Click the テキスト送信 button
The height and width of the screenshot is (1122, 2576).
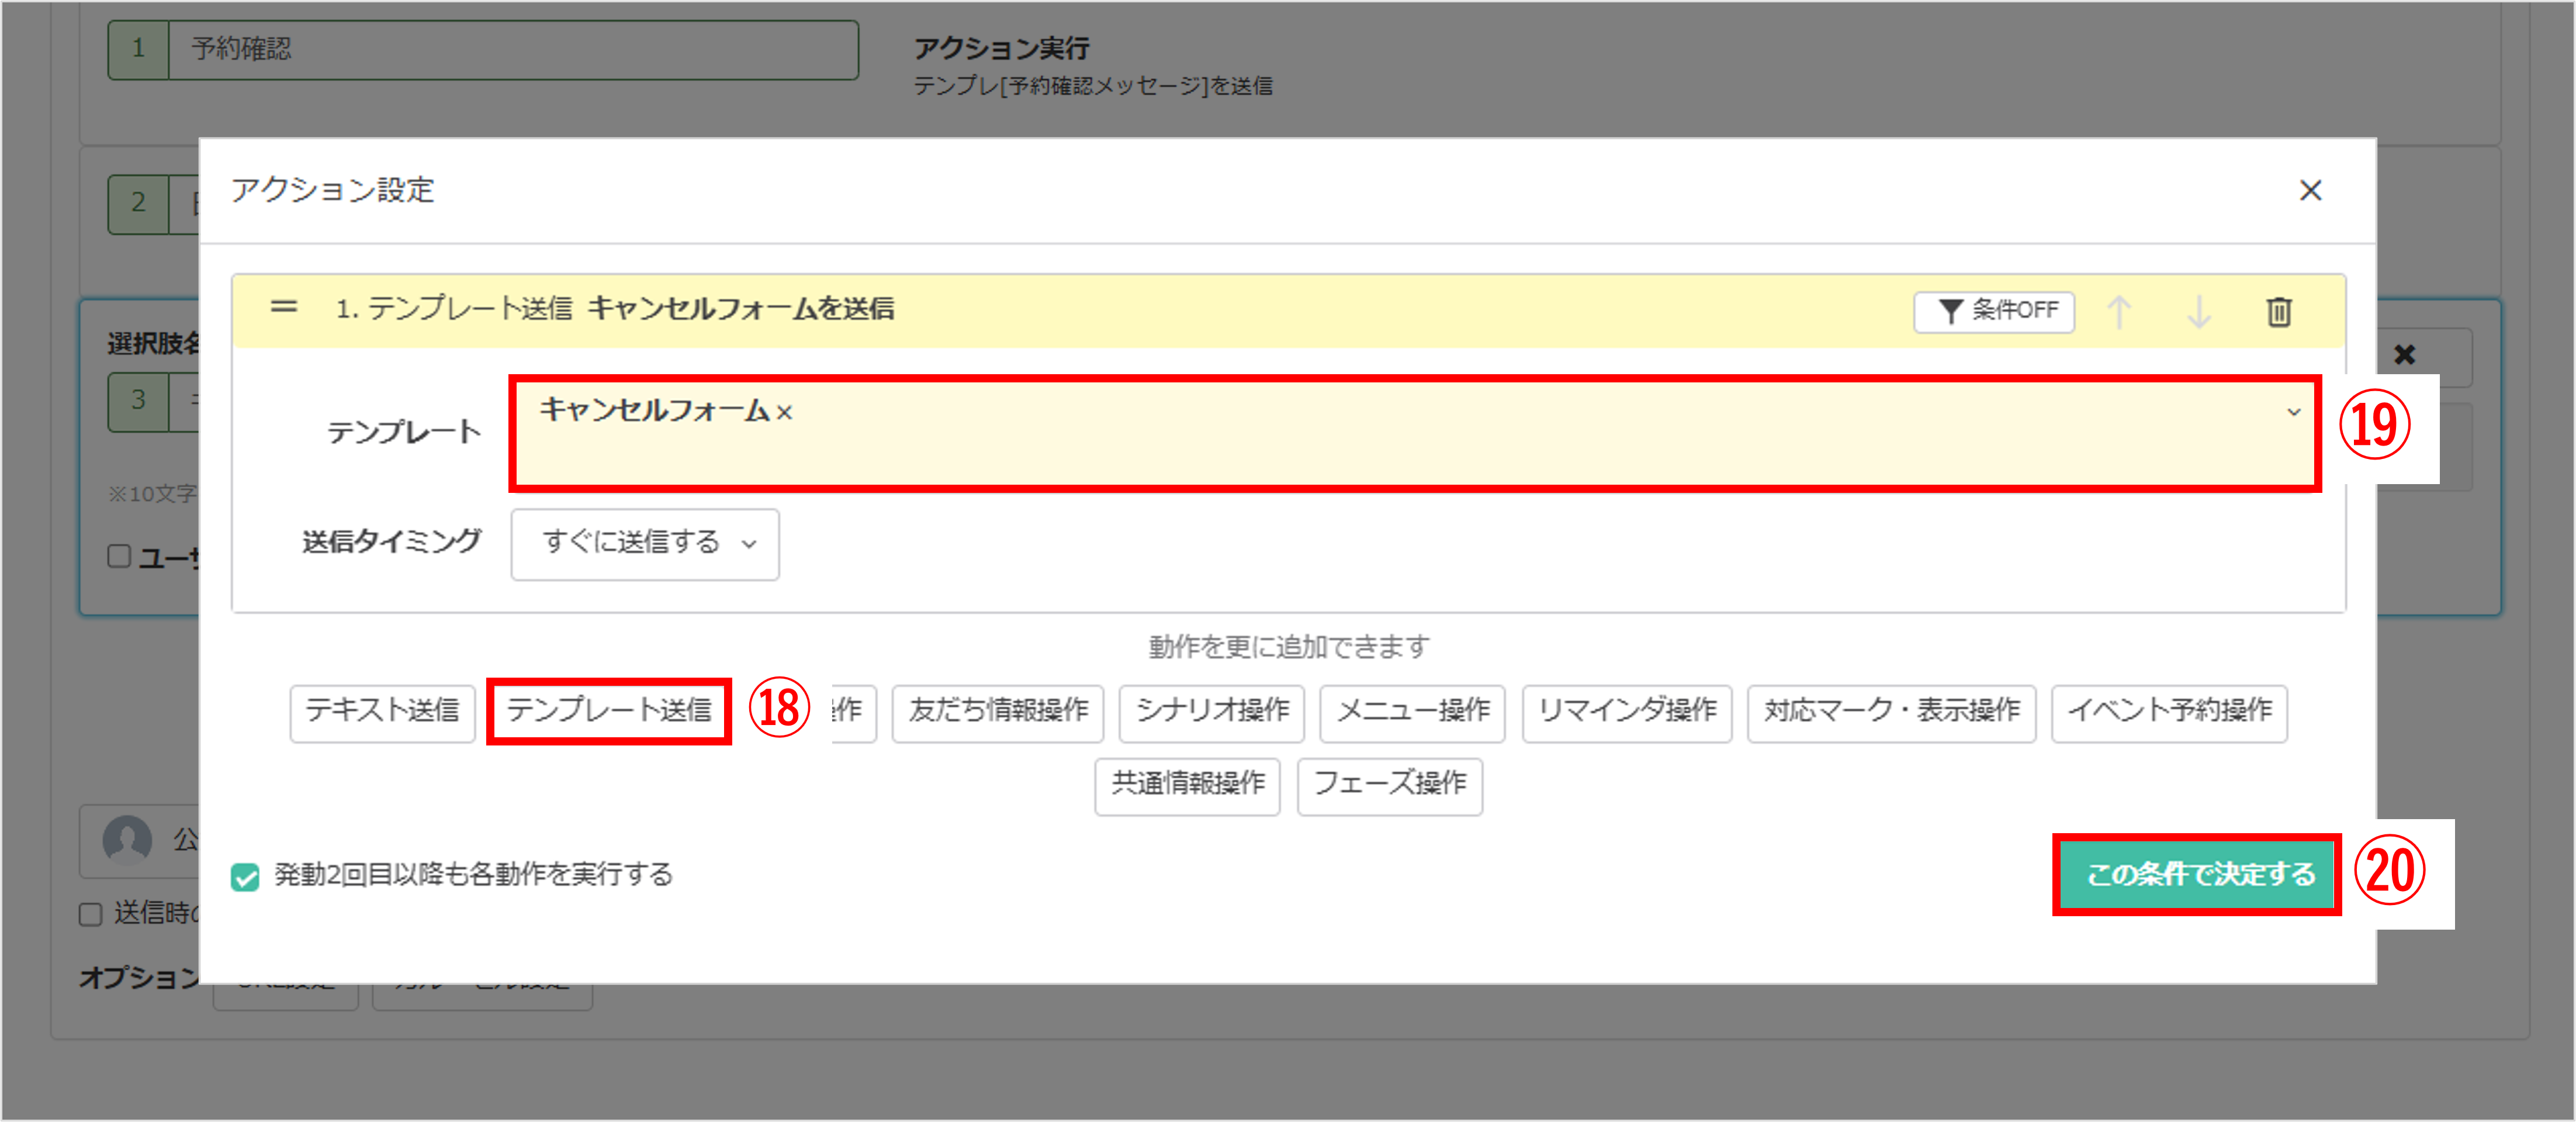tap(382, 713)
